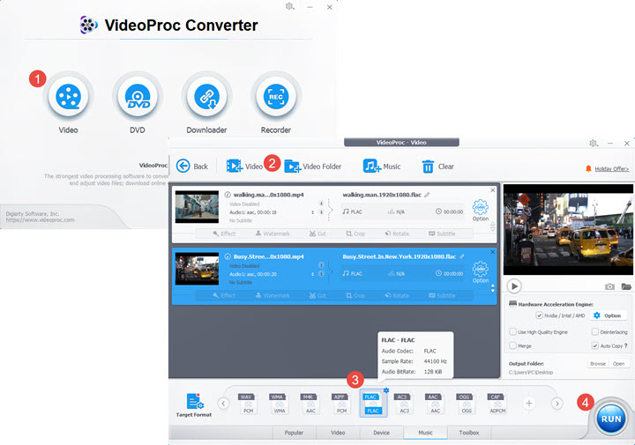Open snapshot folder icon under preview

pos(626,286)
